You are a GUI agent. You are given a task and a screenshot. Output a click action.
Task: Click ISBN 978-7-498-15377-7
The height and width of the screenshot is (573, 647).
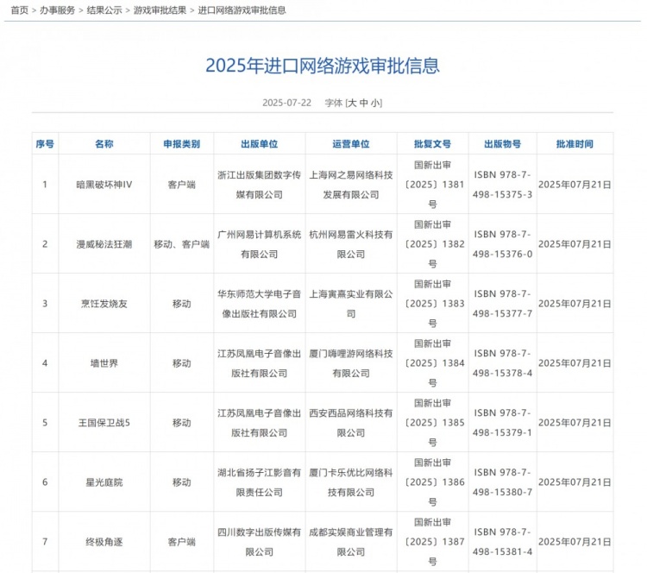pyautogui.click(x=503, y=304)
